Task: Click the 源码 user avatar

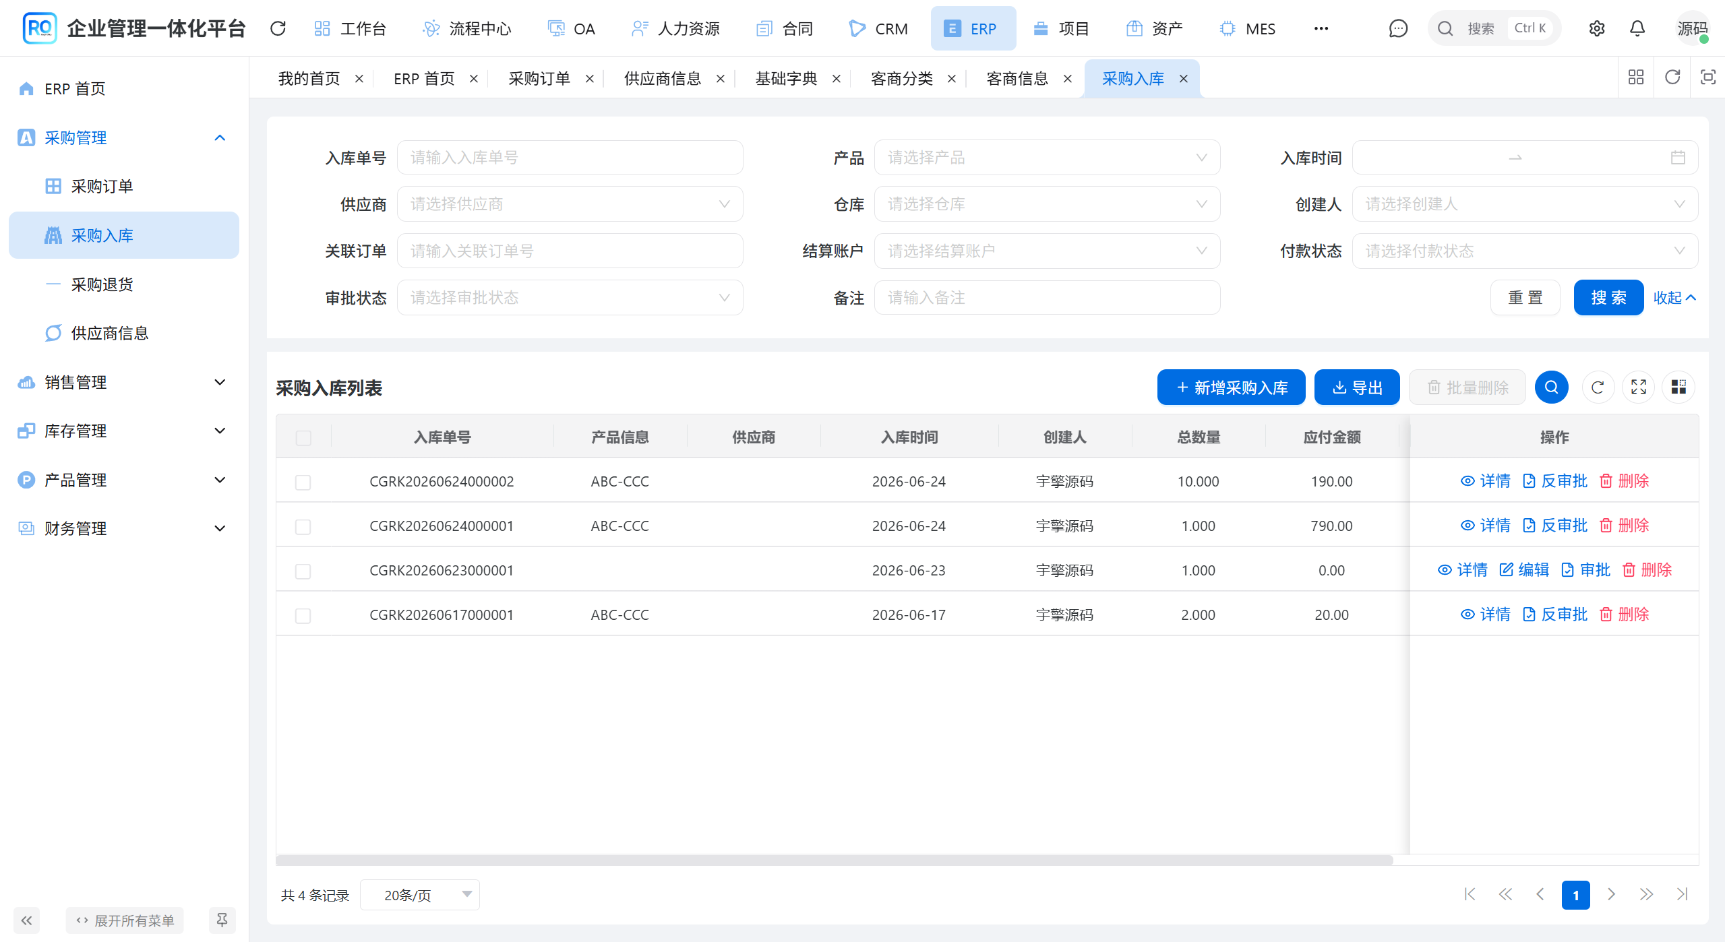Action: [x=1692, y=28]
